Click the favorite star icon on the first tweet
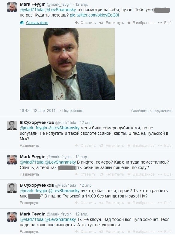 tap(129, 23)
